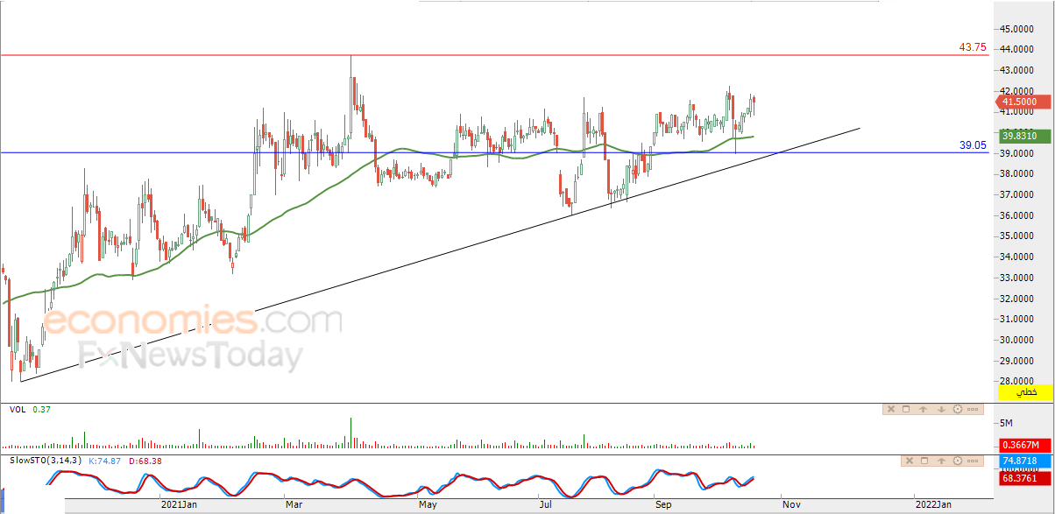Close the VOL indicator panel
This screenshot has width=1055, height=514.
891,409
